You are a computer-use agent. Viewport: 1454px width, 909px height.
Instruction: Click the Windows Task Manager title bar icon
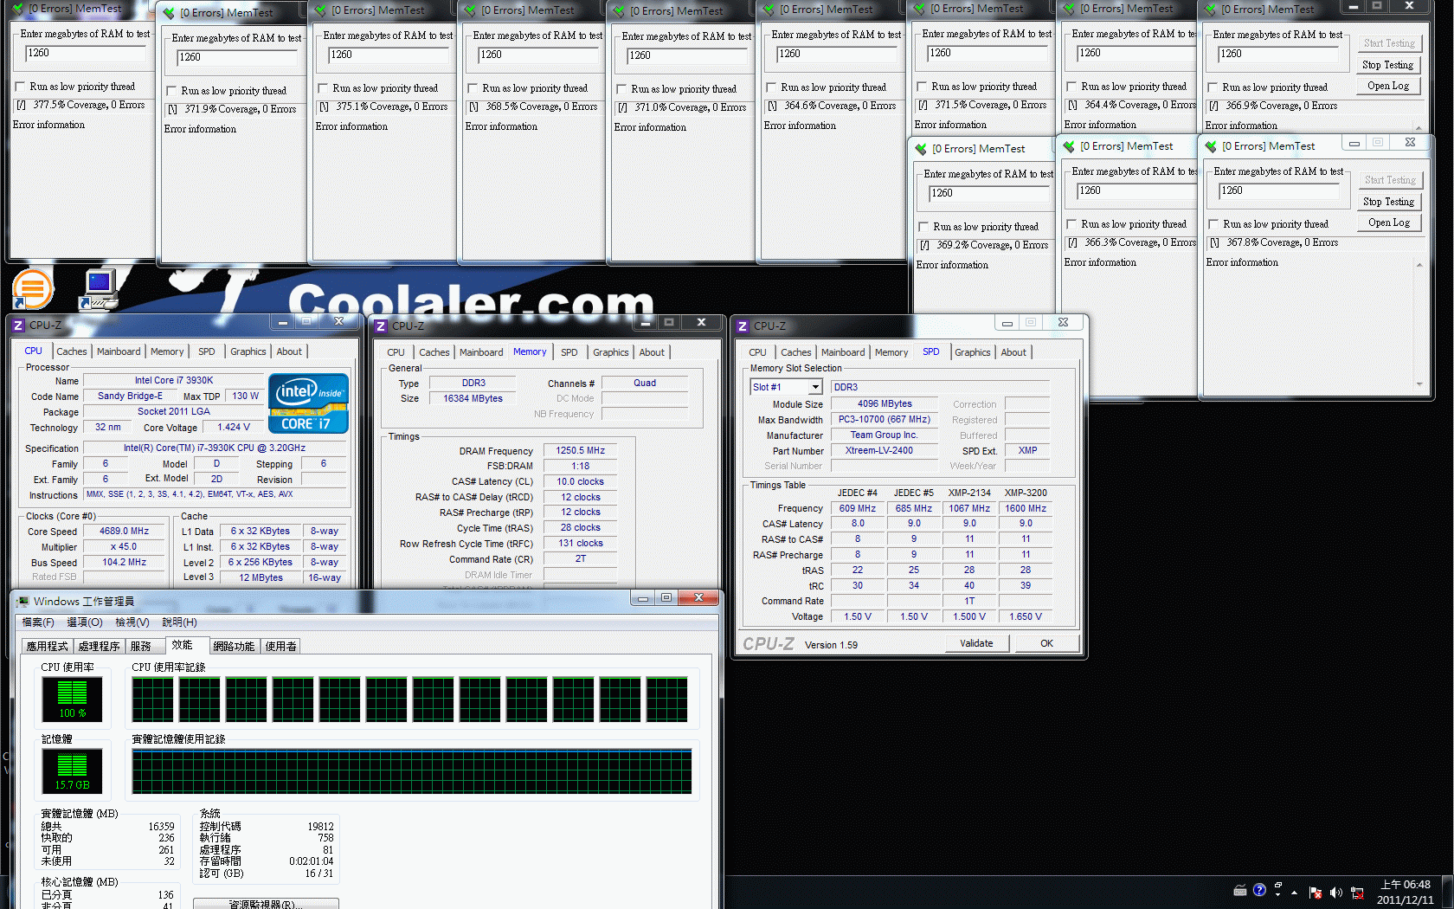[23, 601]
